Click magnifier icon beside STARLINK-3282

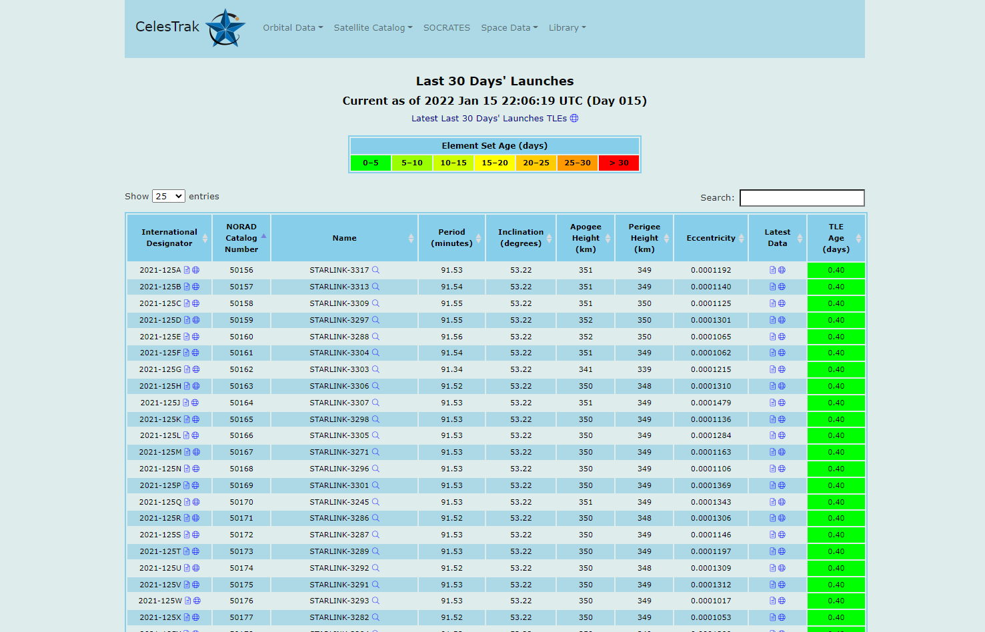click(375, 617)
